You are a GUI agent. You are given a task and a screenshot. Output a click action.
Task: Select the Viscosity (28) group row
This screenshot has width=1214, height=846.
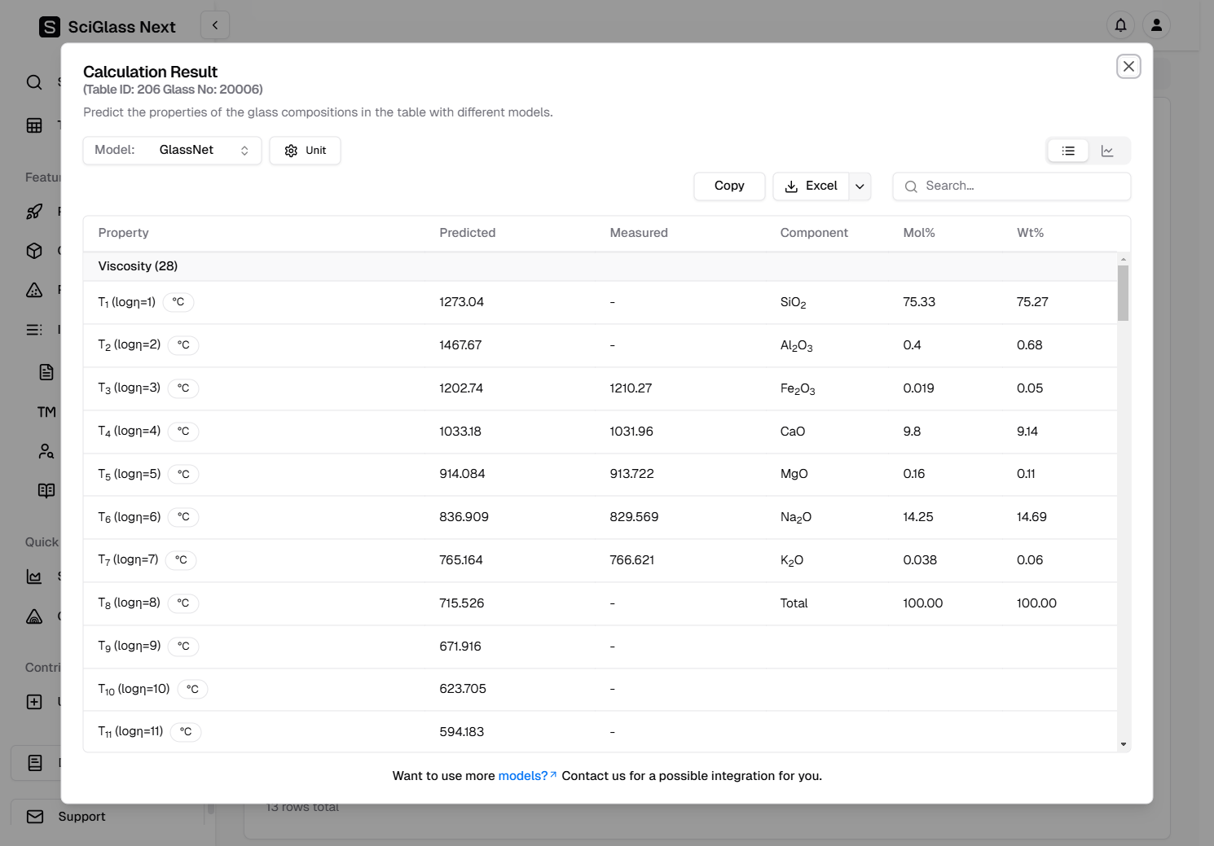click(x=138, y=266)
